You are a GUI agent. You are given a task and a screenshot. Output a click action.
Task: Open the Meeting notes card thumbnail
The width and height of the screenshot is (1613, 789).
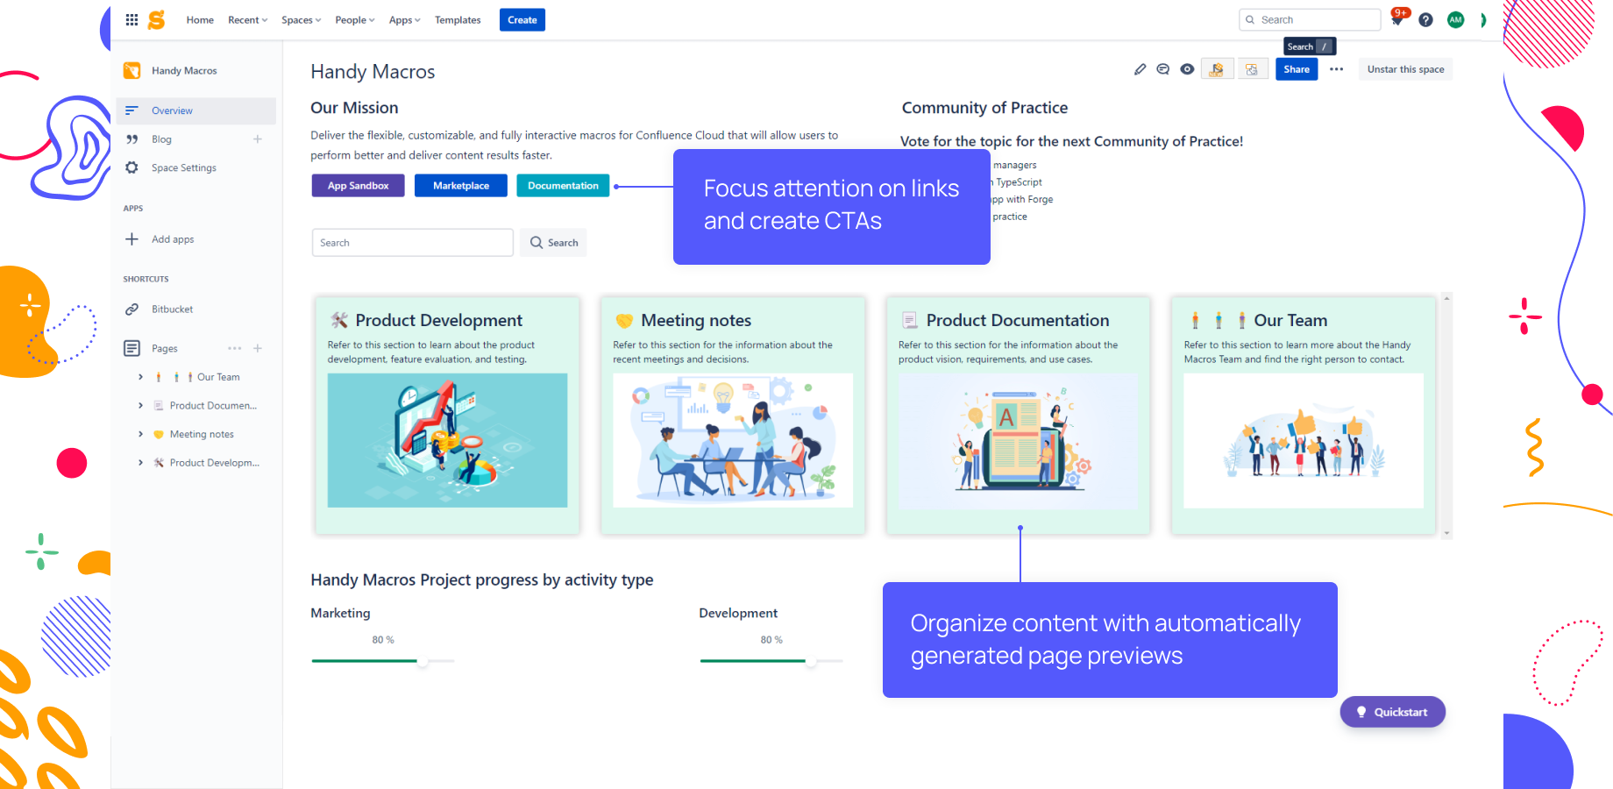point(733,440)
